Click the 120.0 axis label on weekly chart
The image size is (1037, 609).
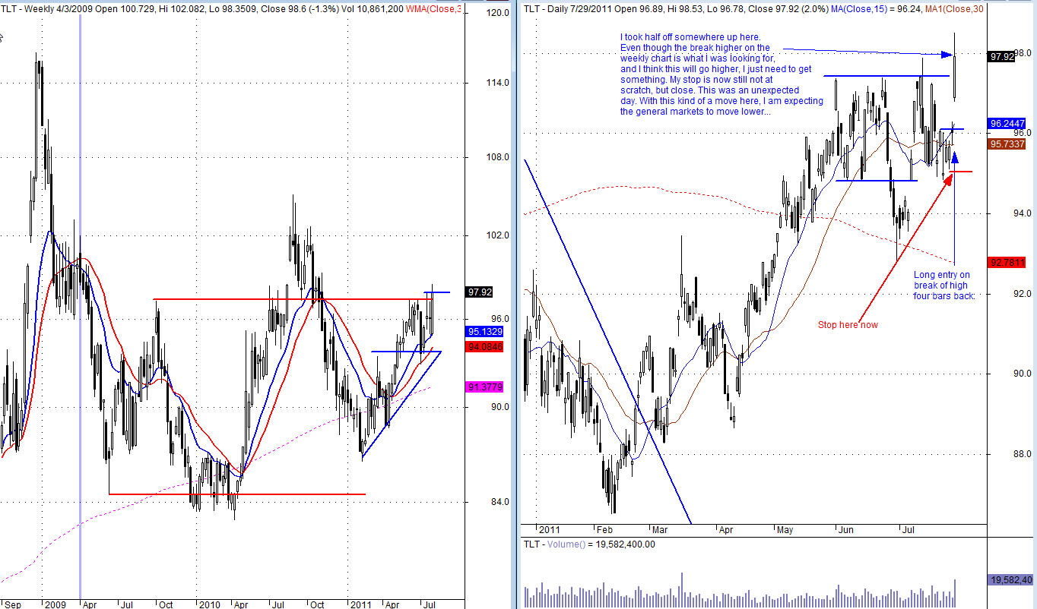point(499,14)
